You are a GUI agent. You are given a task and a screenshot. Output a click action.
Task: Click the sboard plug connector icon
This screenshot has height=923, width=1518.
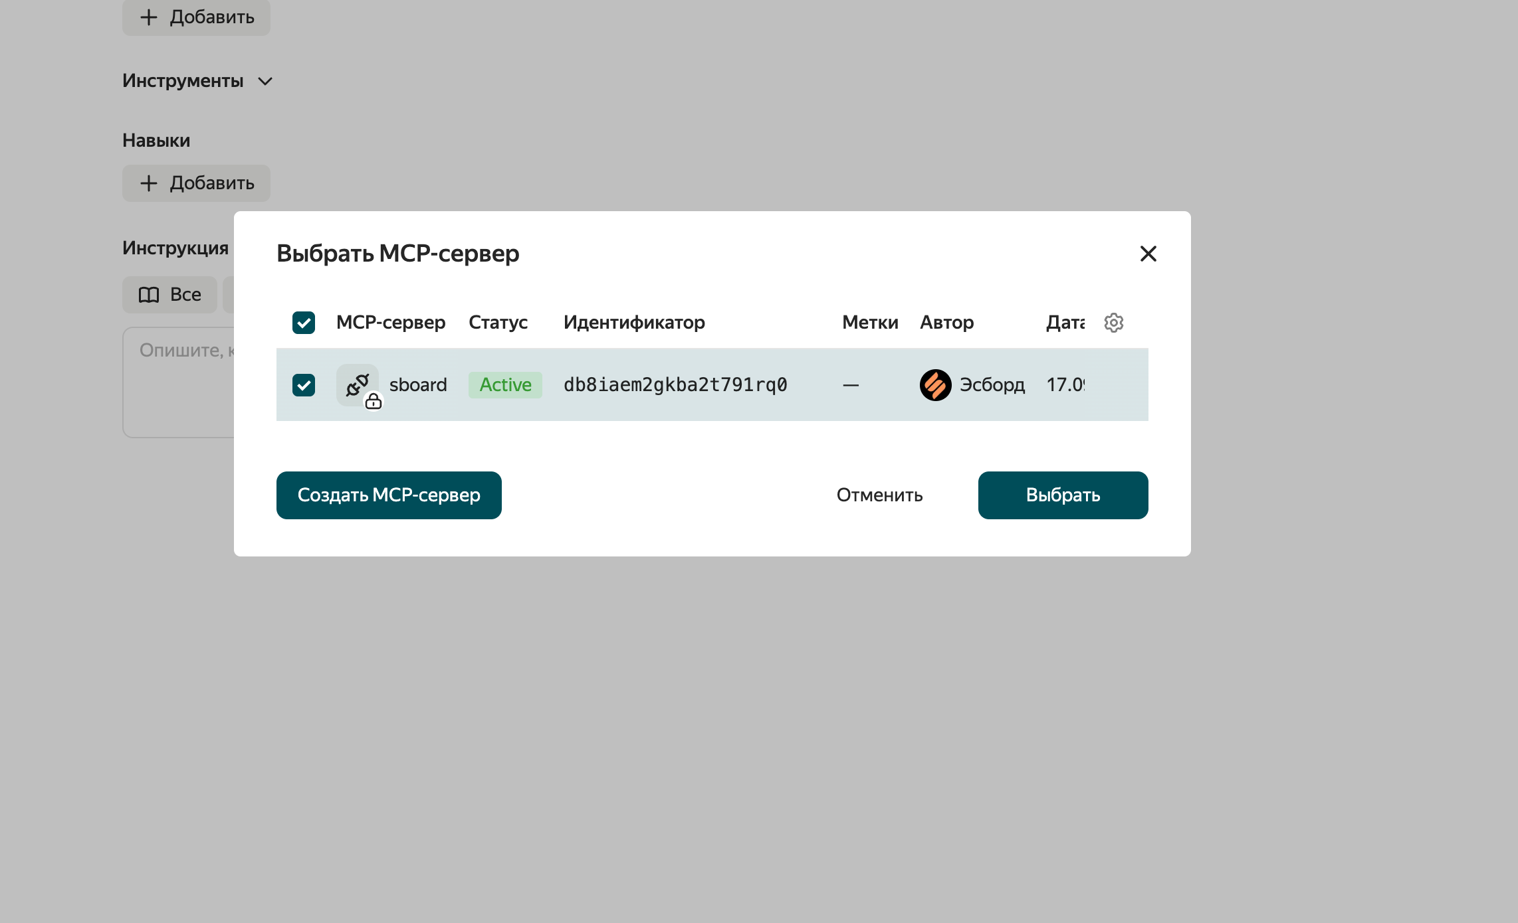358,384
